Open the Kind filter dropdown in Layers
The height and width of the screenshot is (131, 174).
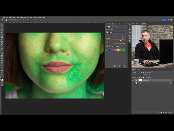pyautogui.click(x=136, y=72)
